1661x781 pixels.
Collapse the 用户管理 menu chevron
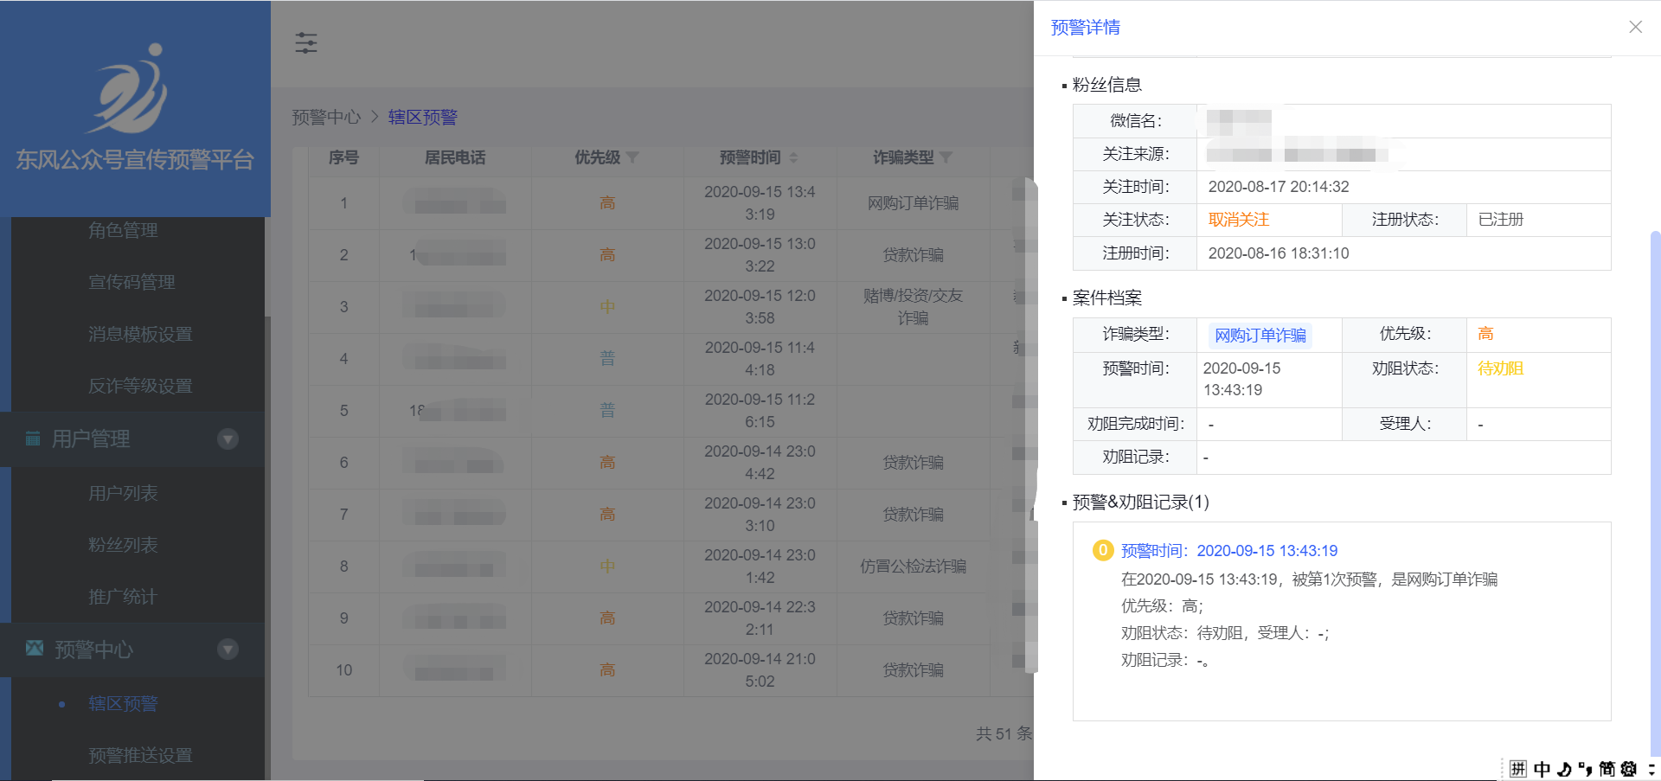(x=228, y=439)
